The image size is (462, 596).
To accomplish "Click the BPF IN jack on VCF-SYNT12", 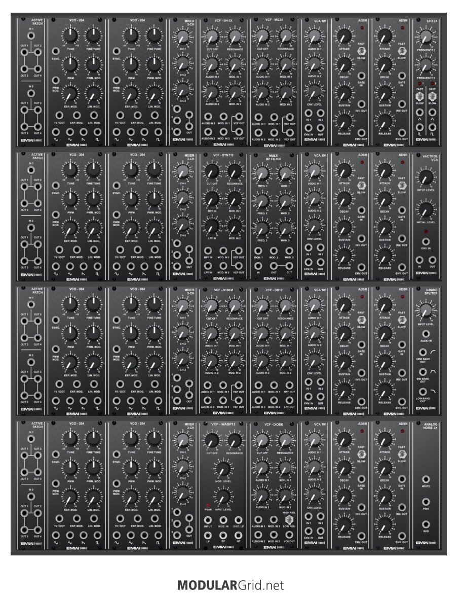I will 208,251.
